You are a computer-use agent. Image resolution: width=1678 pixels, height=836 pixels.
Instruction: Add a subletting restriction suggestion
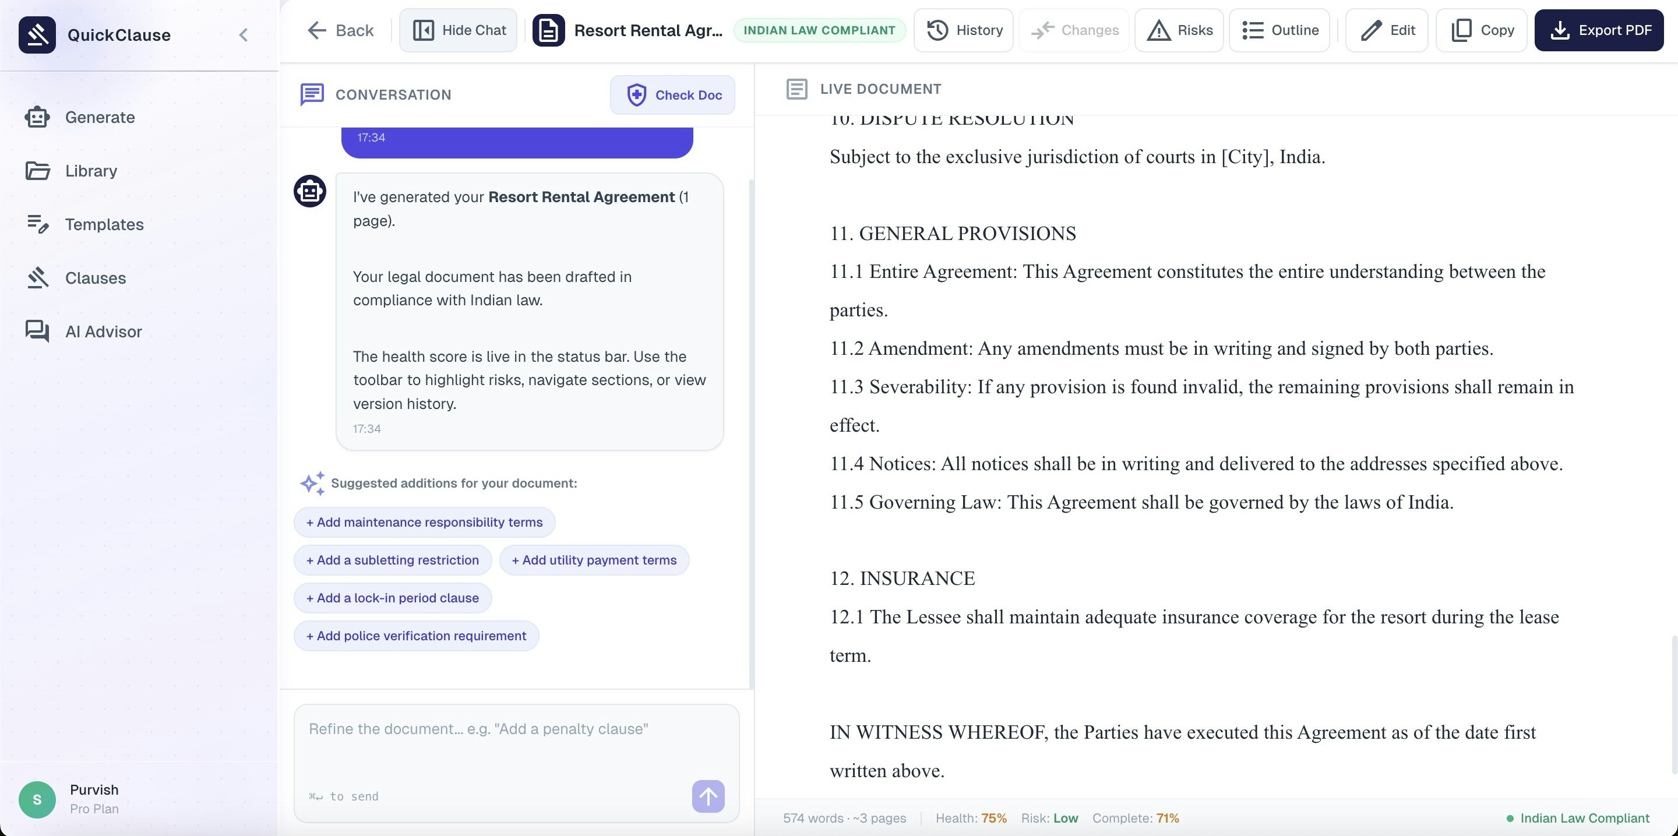[x=392, y=560]
